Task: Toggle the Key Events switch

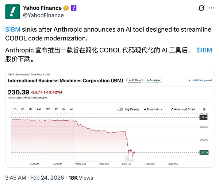Action: pos(120,109)
